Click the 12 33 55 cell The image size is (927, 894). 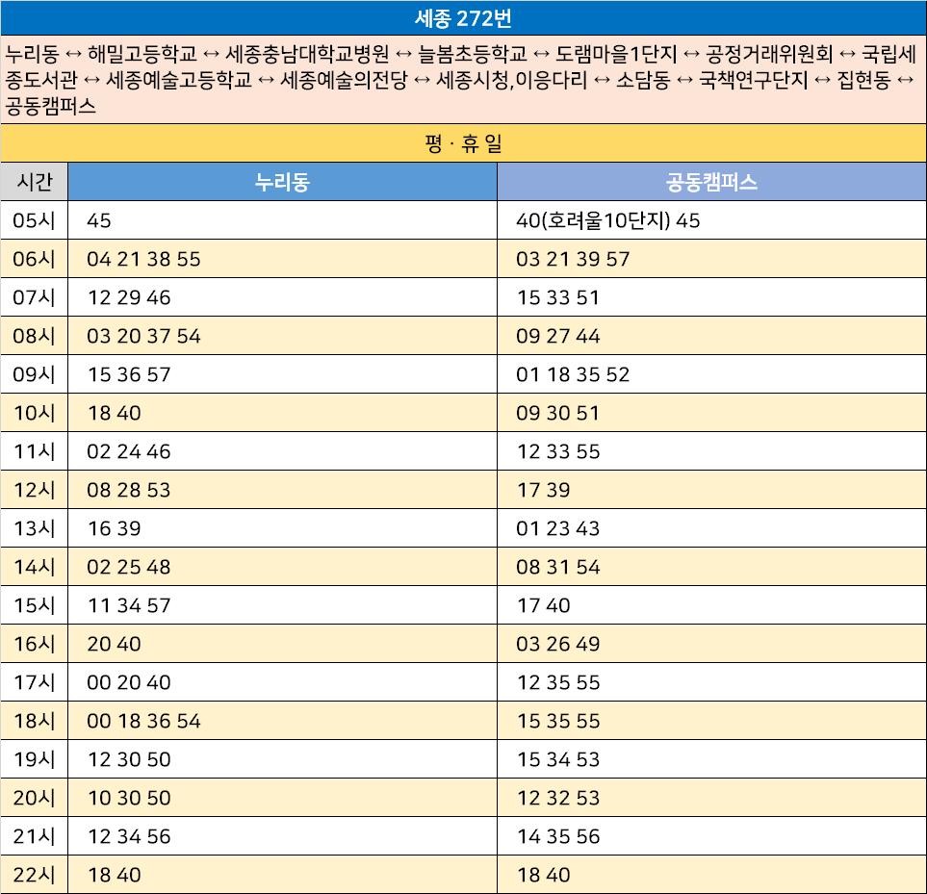coord(711,451)
